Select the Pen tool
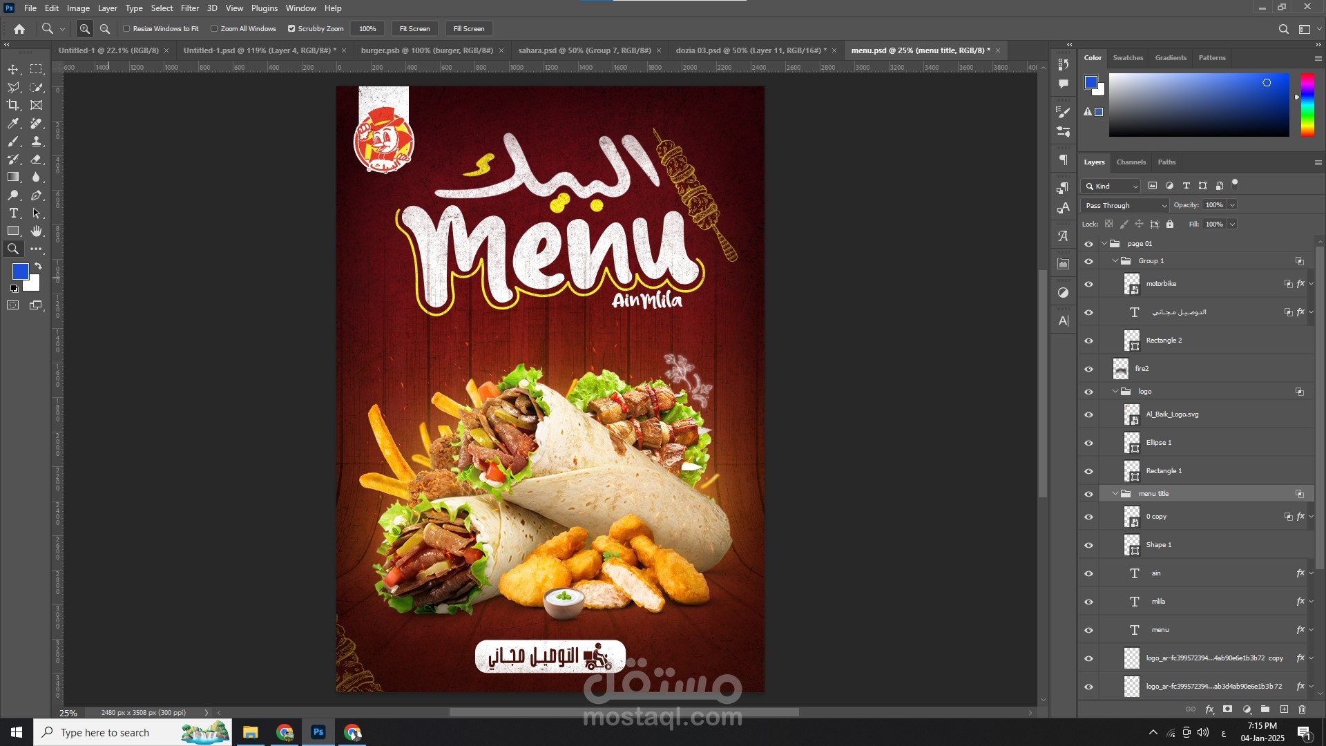The image size is (1326, 746). 37,195
